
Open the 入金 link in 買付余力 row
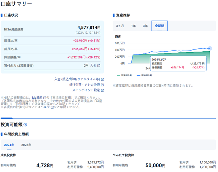point(93,66)
